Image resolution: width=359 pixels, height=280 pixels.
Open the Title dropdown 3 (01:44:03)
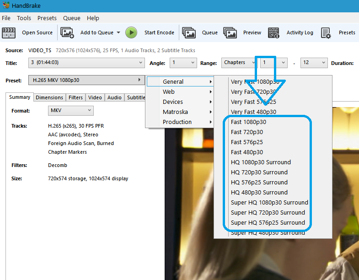point(86,63)
